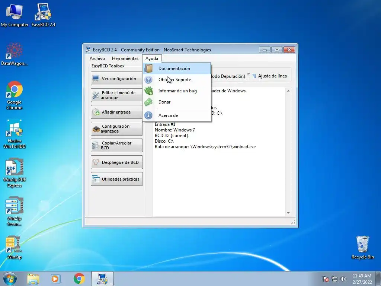Open Configuración avanzada section
Image resolution: width=381 pixels, height=286 pixels.
pyautogui.click(x=116, y=128)
